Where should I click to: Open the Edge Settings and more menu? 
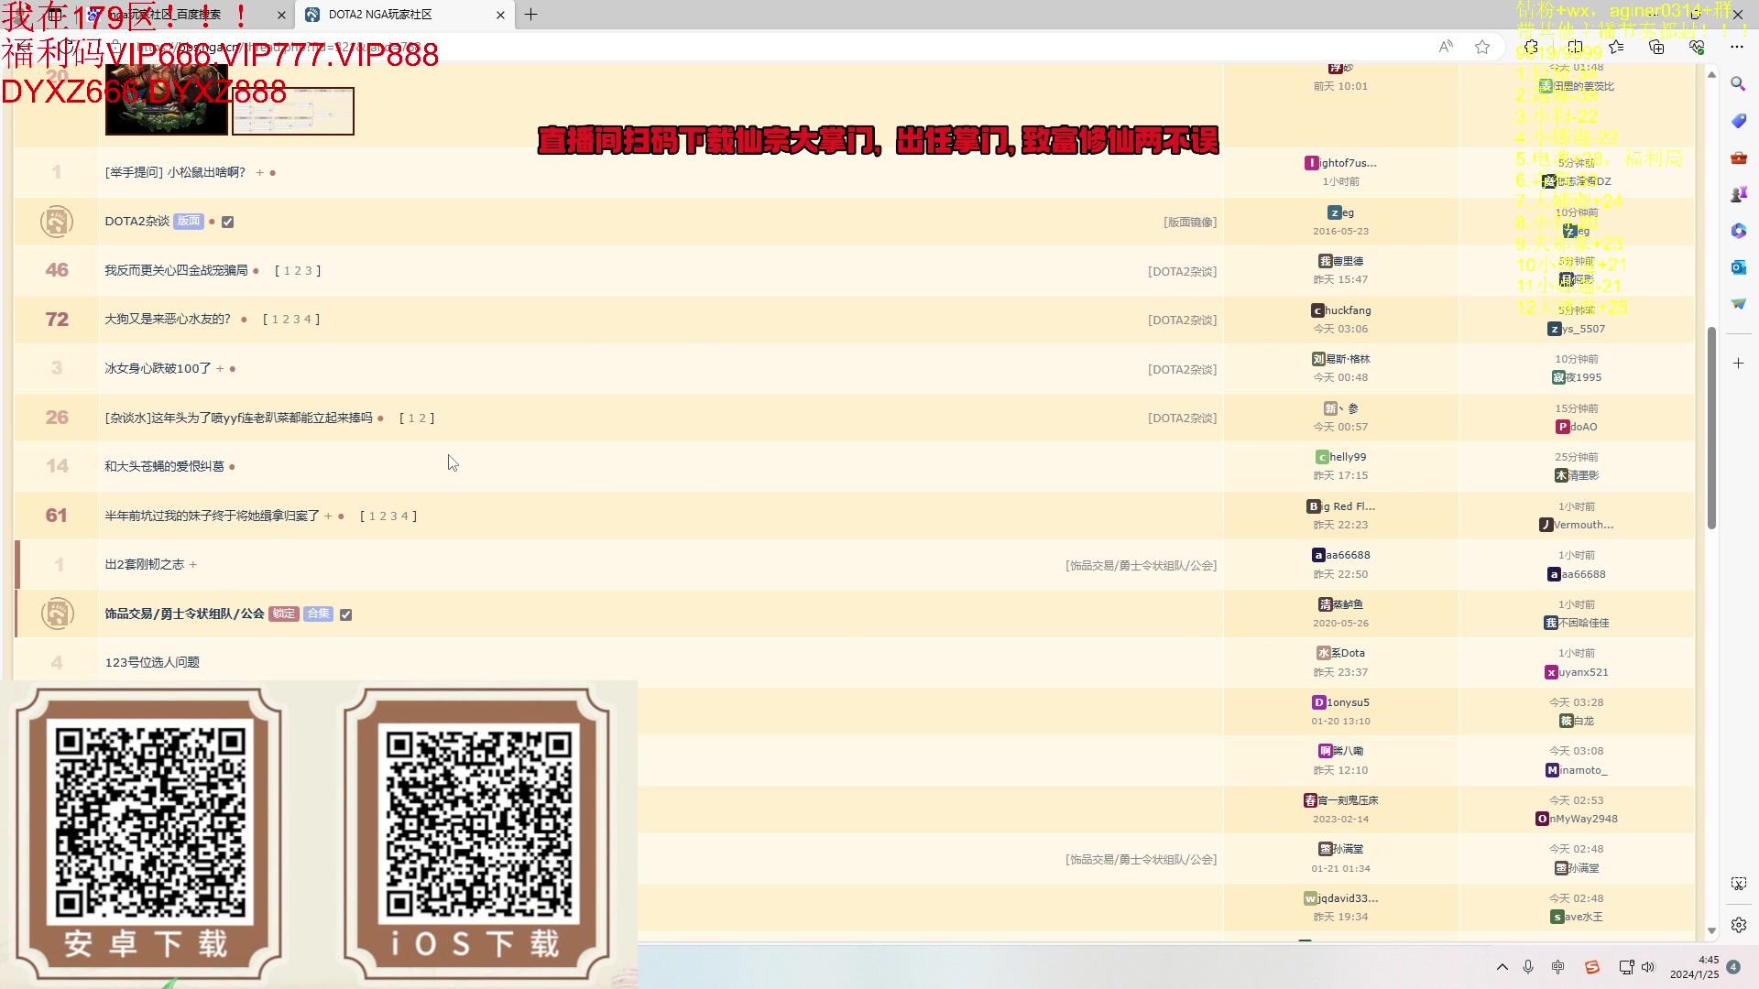click(1737, 47)
